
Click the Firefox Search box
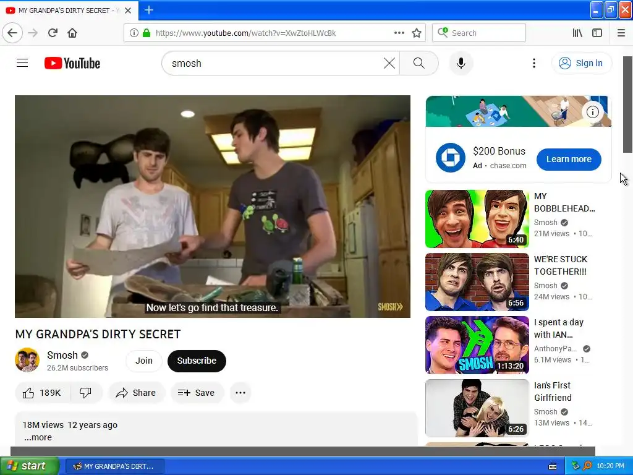[x=479, y=33]
